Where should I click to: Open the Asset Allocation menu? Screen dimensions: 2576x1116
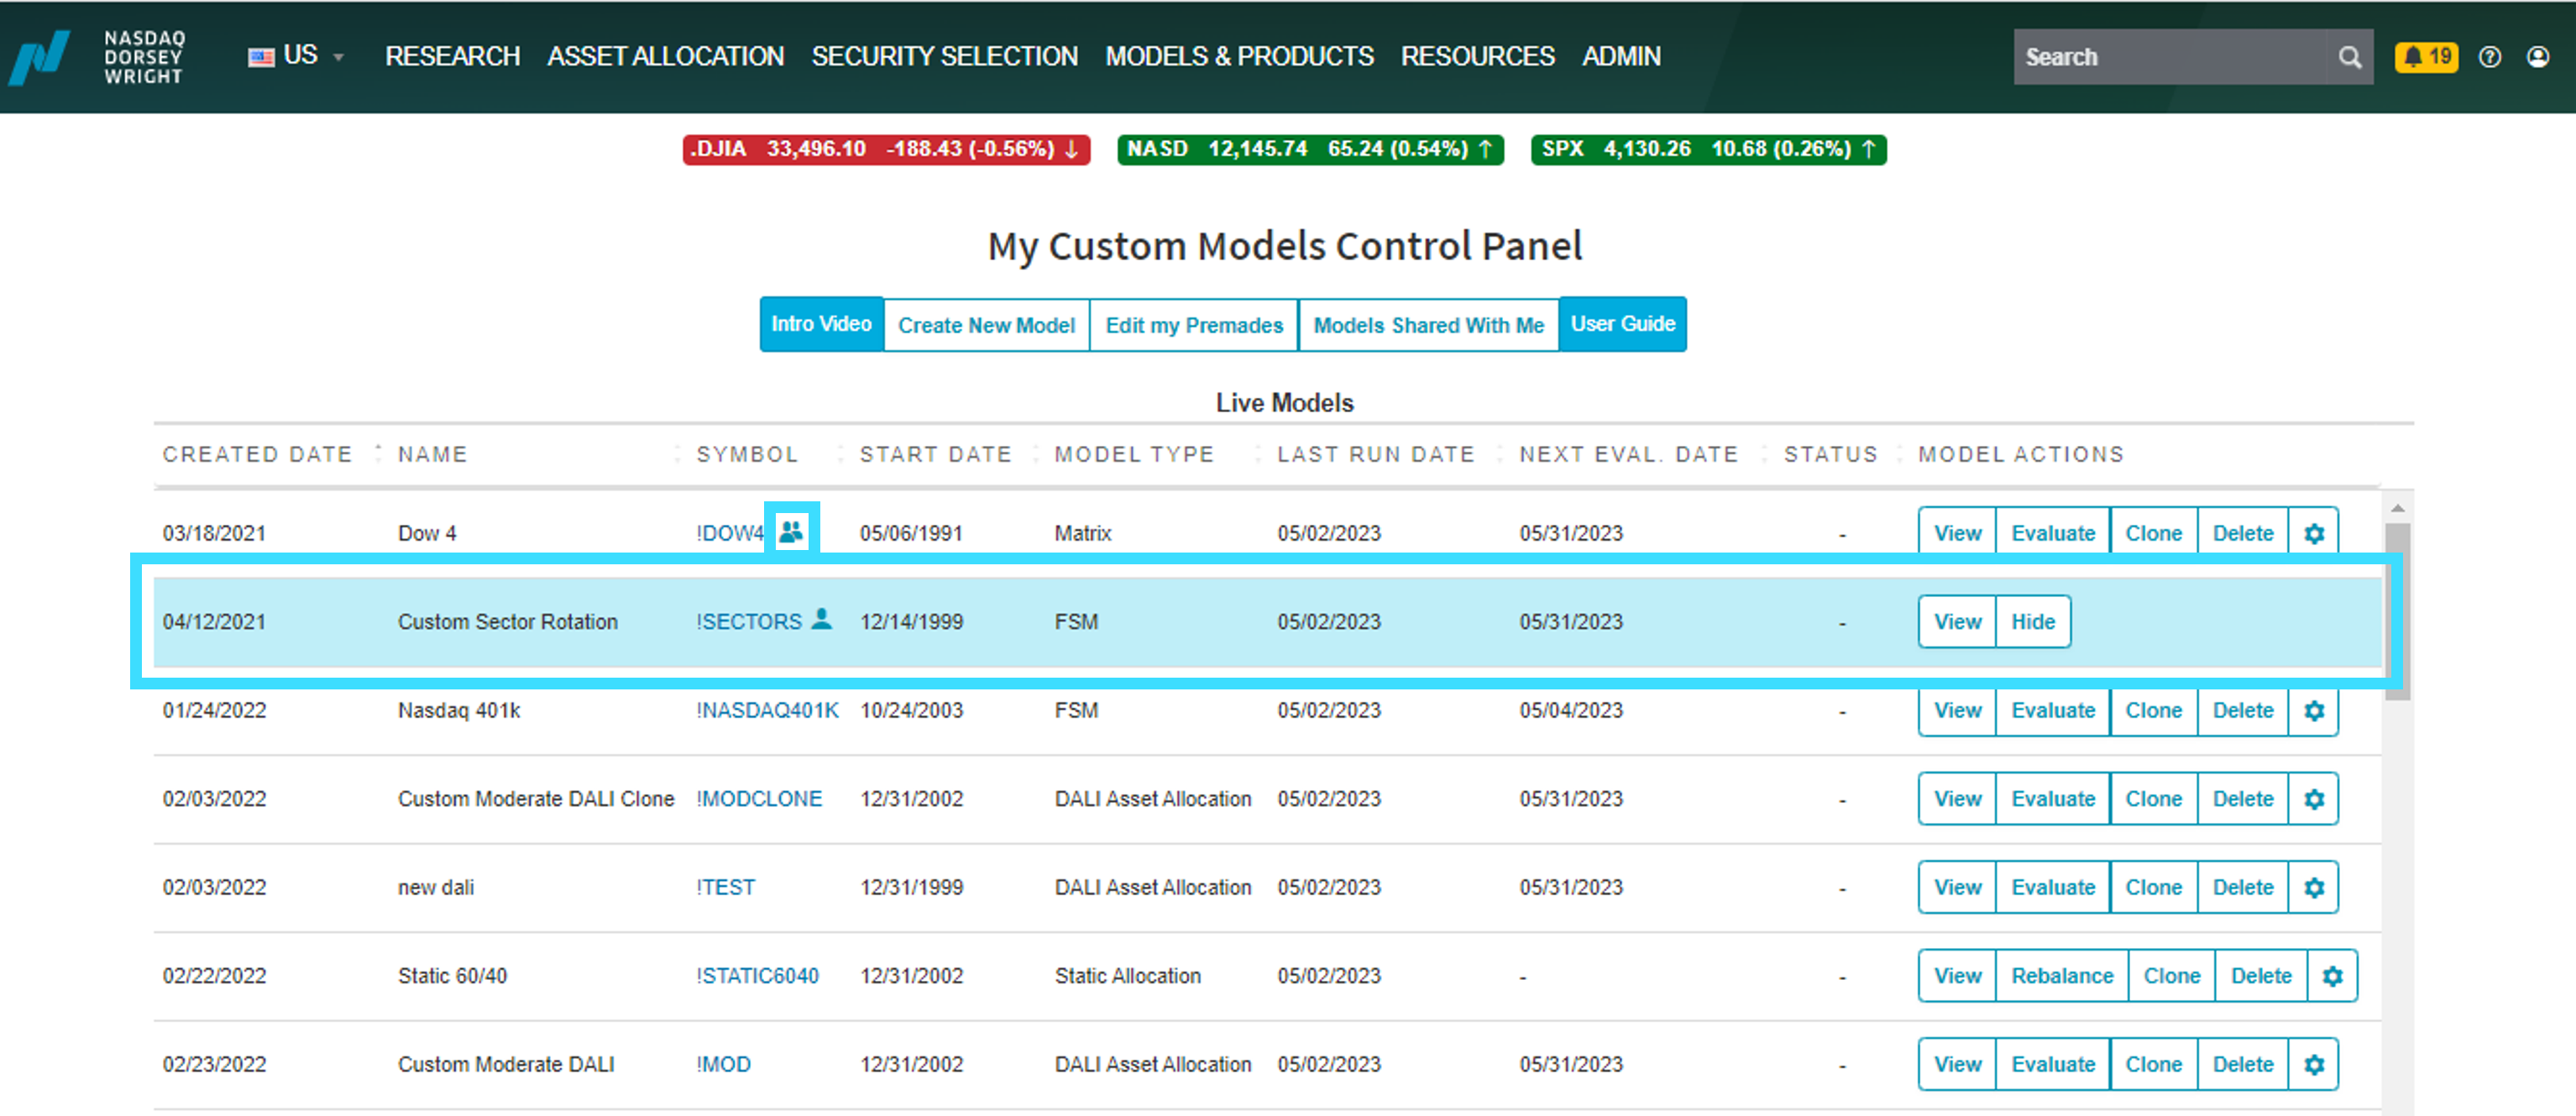665,57
